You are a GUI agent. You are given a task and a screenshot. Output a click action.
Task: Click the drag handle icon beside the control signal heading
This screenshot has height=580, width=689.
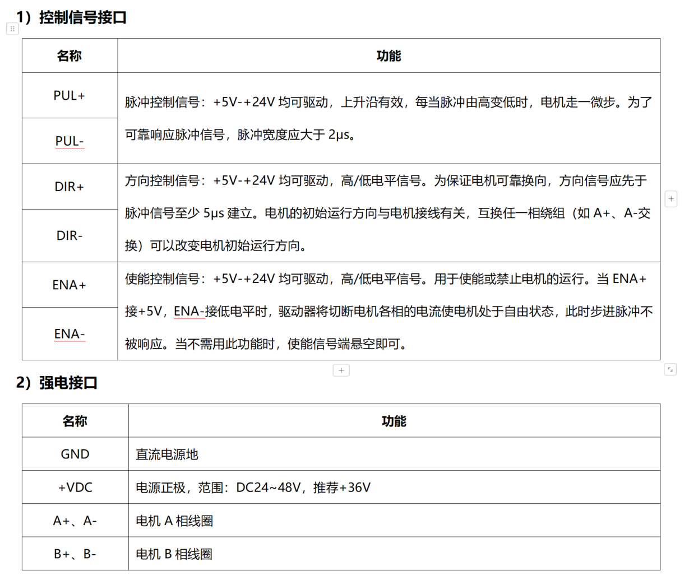(x=12, y=29)
